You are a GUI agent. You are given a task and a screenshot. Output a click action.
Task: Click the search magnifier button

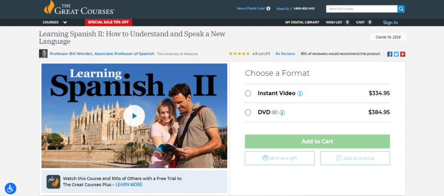coord(401,9)
